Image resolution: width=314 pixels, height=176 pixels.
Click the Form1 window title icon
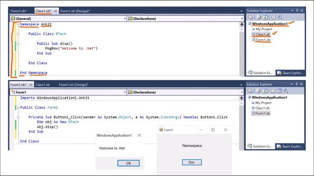tap(161, 130)
